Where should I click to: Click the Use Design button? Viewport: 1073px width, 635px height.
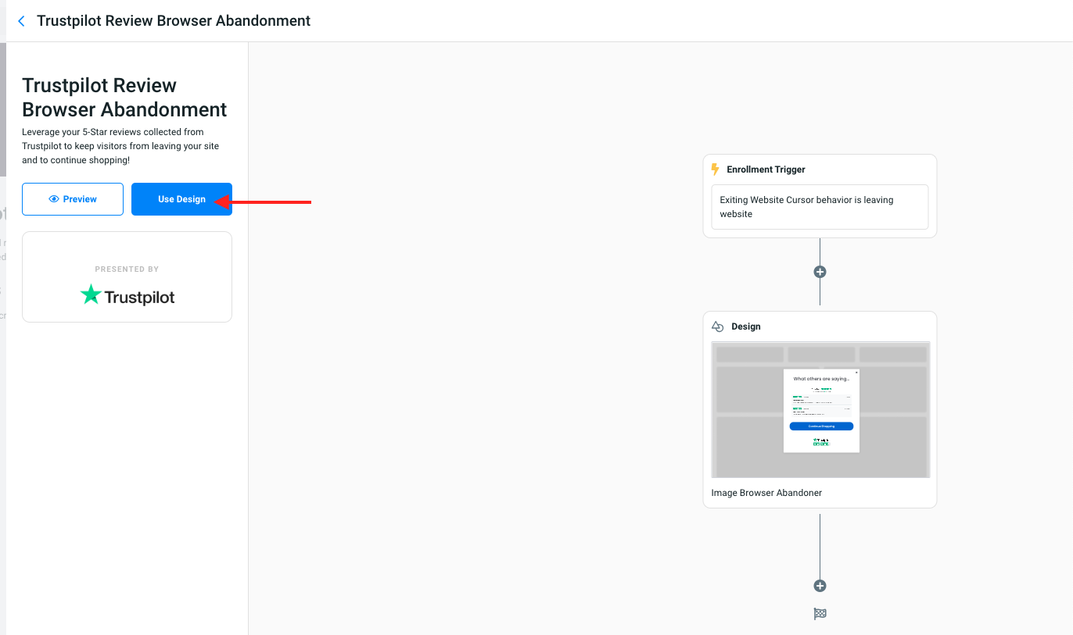pyautogui.click(x=181, y=199)
